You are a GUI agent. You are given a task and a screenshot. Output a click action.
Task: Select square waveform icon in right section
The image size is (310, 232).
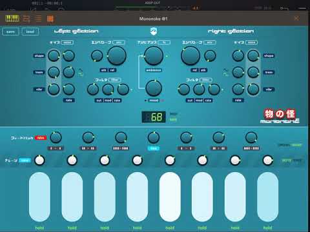225,74
